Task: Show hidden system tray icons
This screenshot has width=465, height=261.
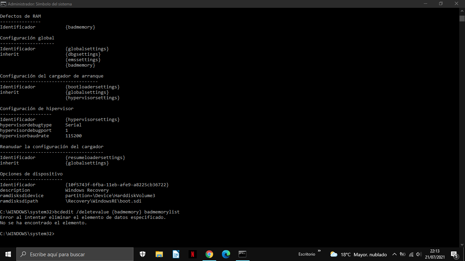Action: tap(395, 254)
